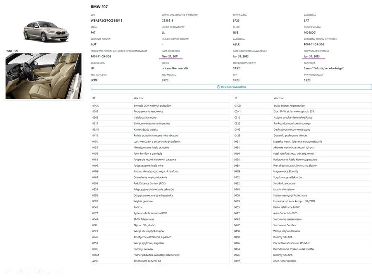Viewport: 372px width, 279px height.
Task: Select row Podgrzewanie kierownicy
Action: coord(160,112)
